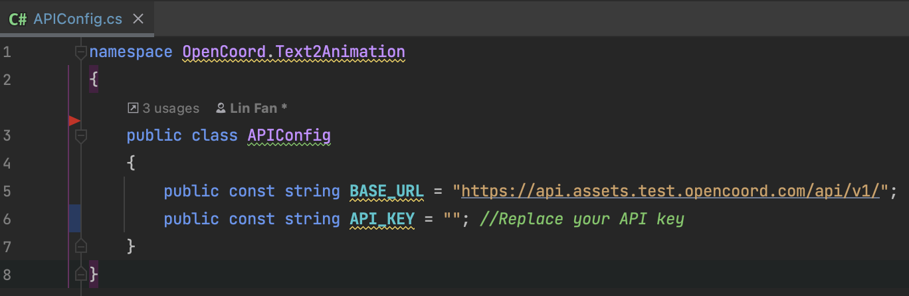Screen dimensions: 909x296
Task: Close the APIConfig.cs tab
Action: pyautogui.click(x=138, y=19)
